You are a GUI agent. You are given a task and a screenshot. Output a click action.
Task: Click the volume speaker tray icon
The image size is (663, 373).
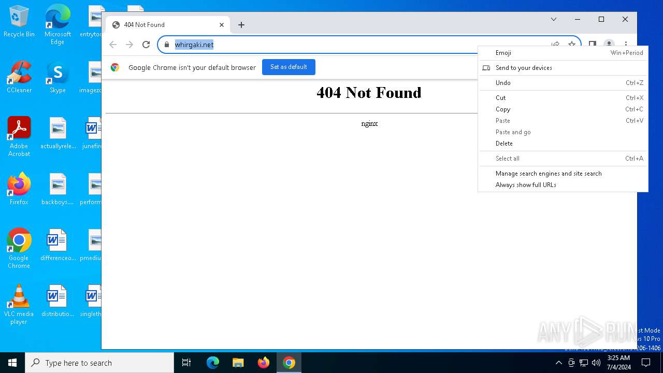click(596, 363)
